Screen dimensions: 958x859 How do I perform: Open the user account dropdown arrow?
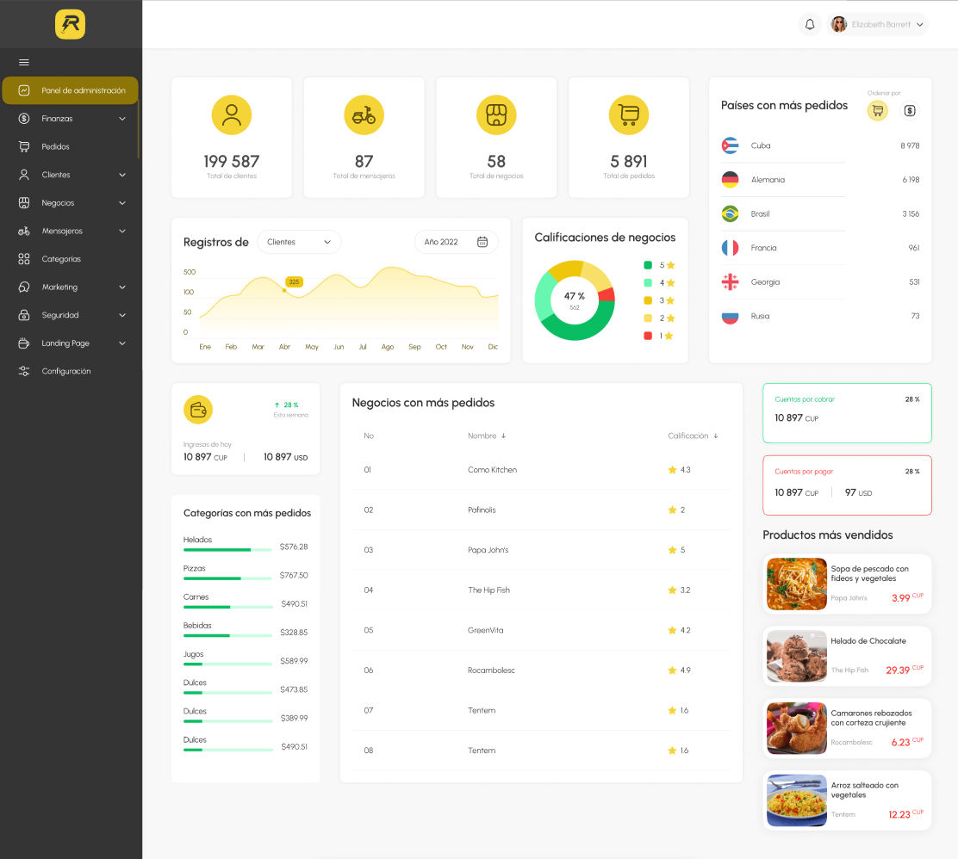(x=919, y=24)
